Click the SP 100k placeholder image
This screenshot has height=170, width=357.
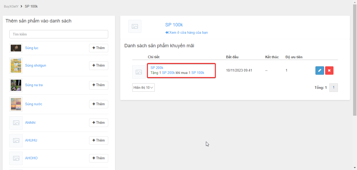pos(135,26)
